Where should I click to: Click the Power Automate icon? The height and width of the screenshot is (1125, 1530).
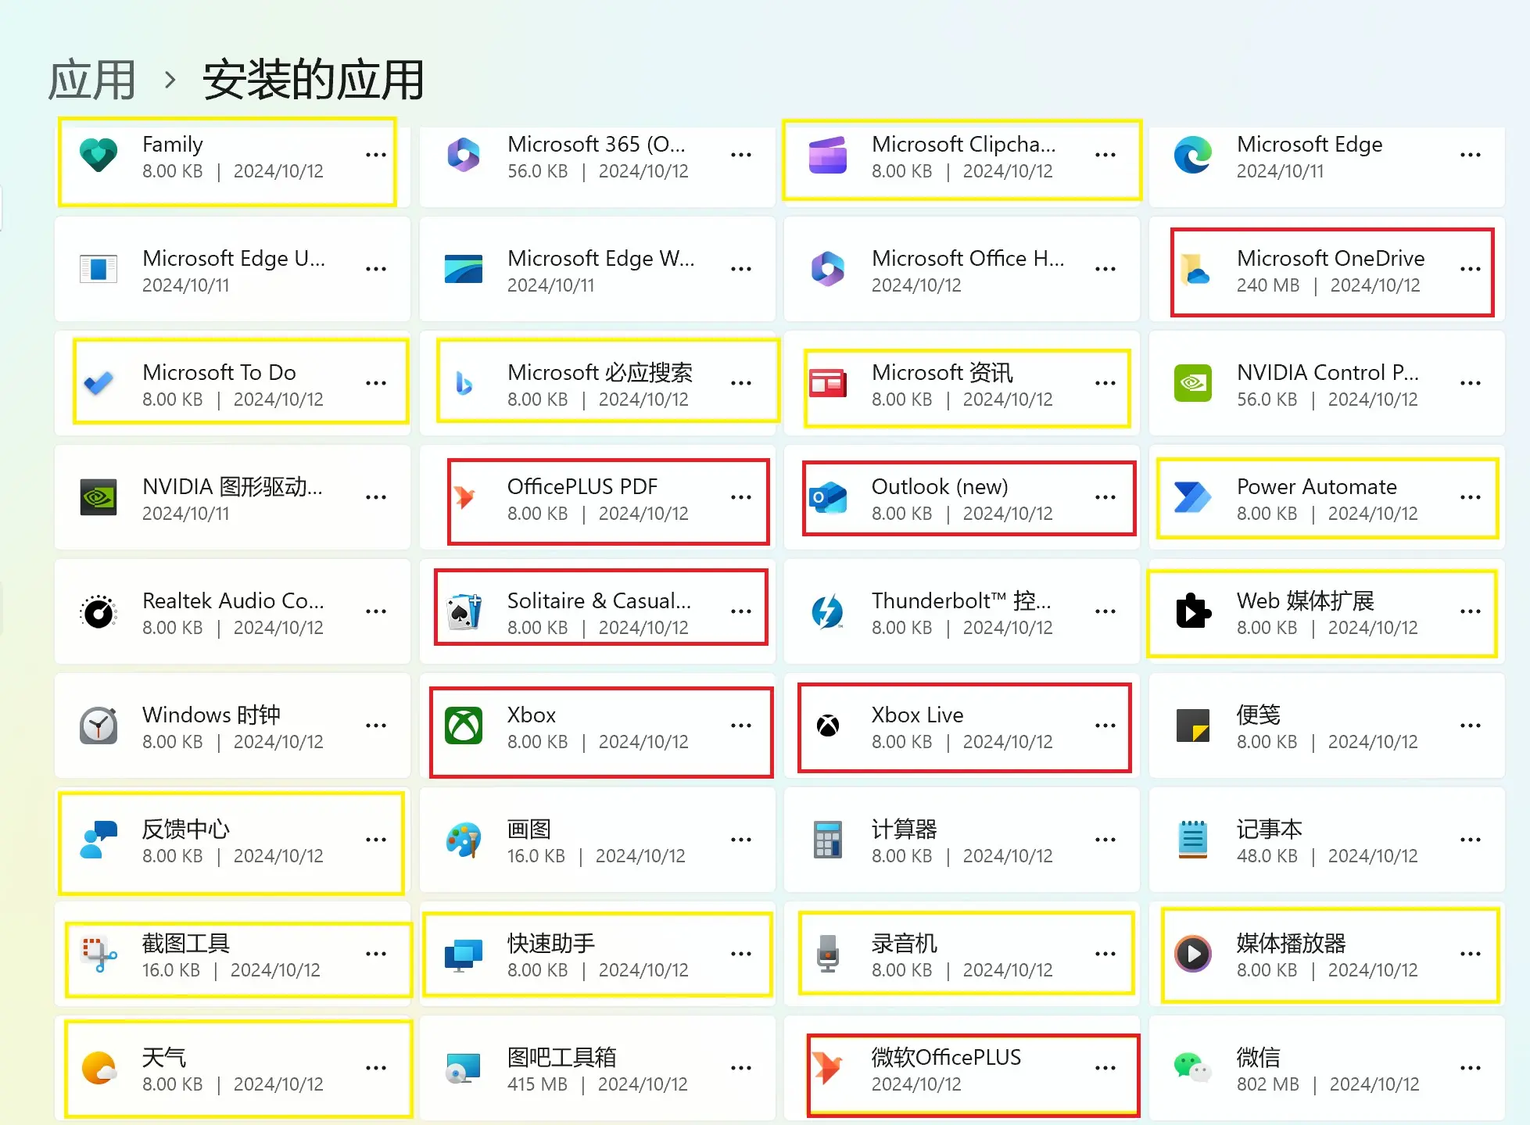1193,497
